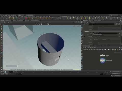Open the Persp viewport camera menu

(x=74, y=26)
